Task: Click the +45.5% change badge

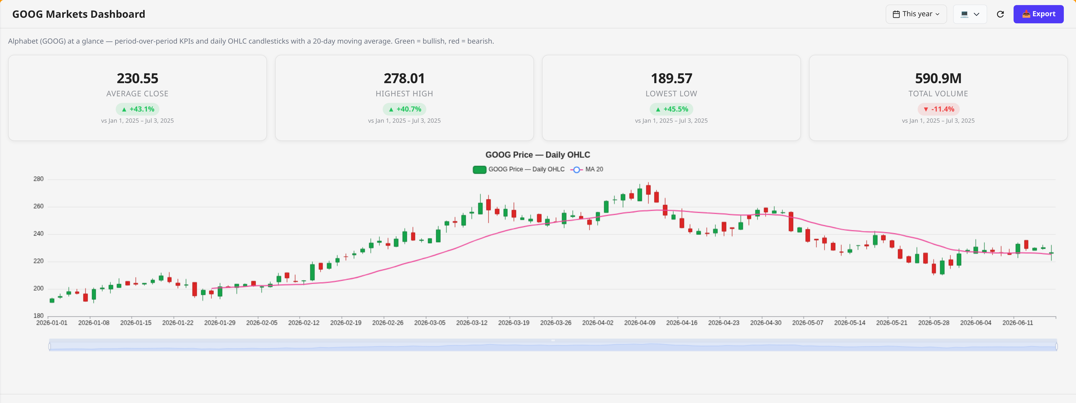Action: (671, 109)
